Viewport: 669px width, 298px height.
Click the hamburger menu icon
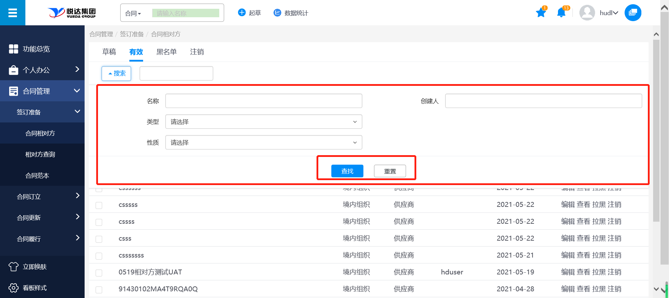(13, 13)
